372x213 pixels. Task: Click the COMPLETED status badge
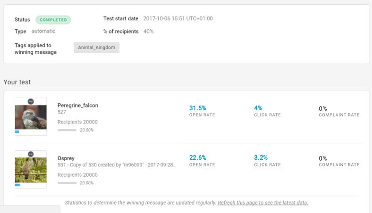pos(53,20)
